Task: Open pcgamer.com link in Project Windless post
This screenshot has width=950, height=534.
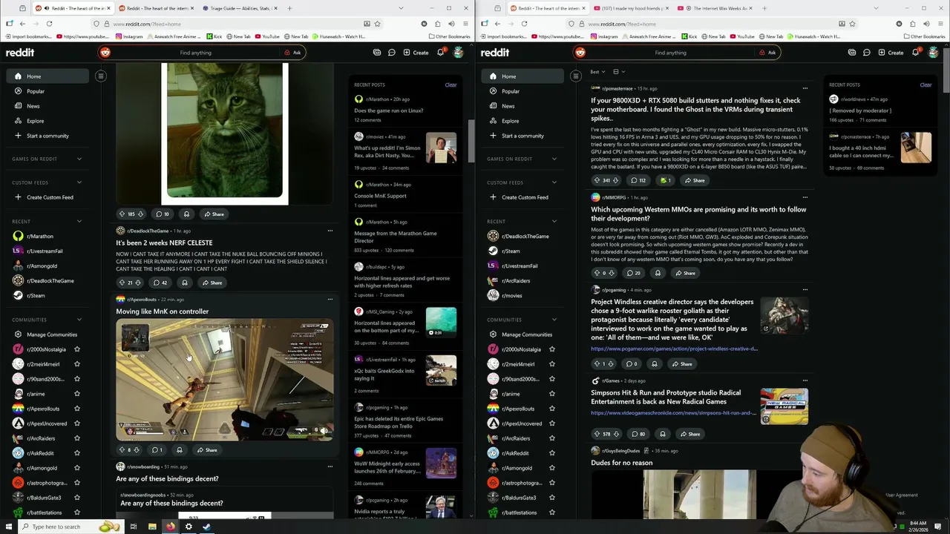Action: click(674, 349)
